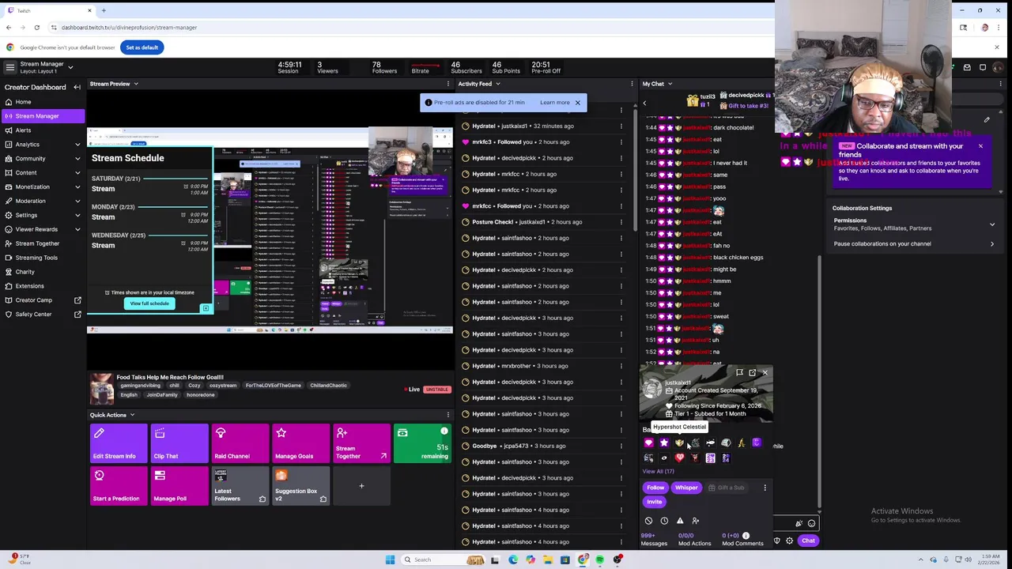Click Learn more on pre-roll notice
1012x569 pixels.
(x=555, y=102)
